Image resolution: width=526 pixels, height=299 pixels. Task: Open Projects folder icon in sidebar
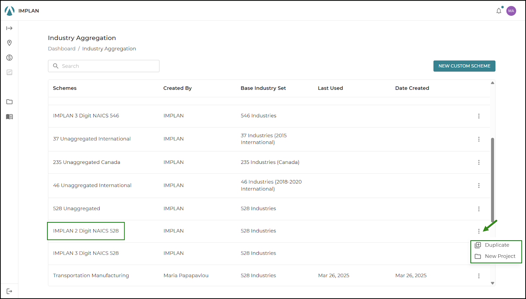10,102
